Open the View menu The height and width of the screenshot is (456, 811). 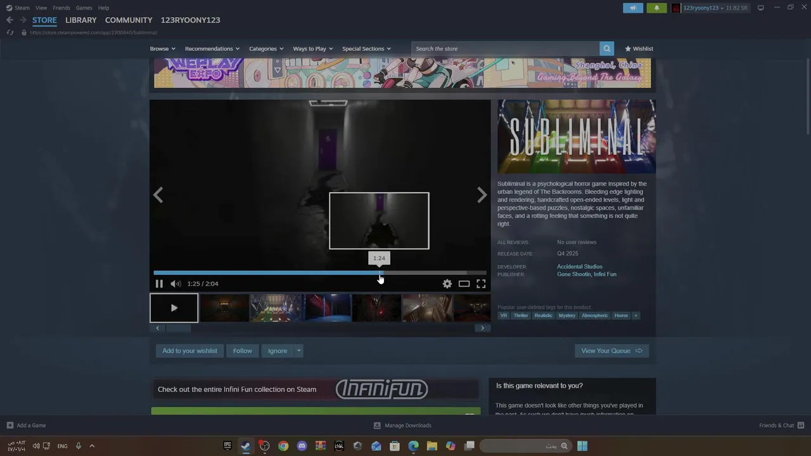pos(41,8)
